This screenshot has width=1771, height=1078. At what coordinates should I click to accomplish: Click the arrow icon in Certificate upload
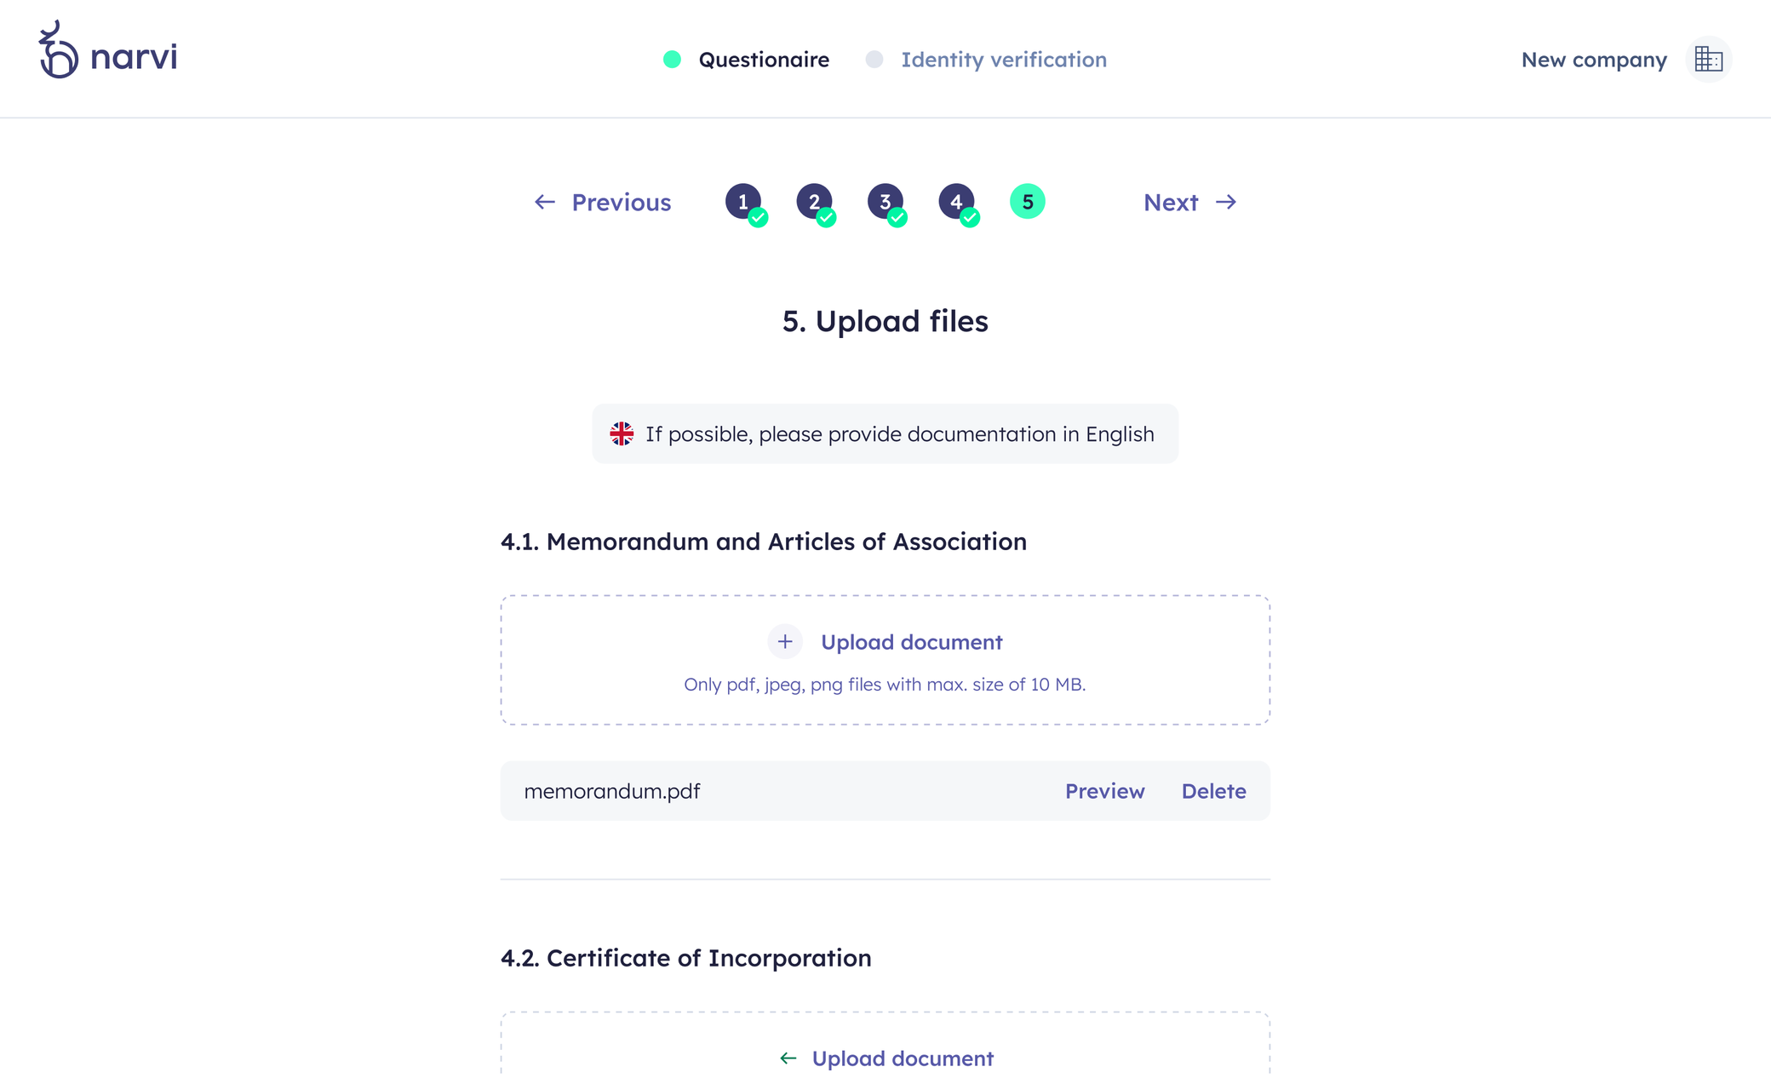[788, 1058]
